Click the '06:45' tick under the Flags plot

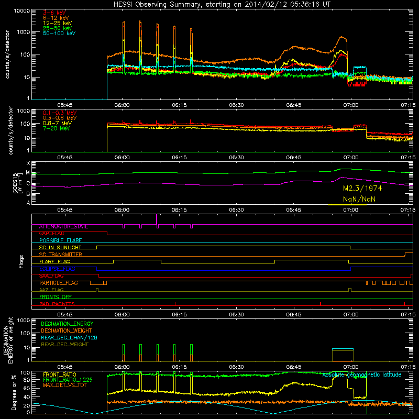tap(294, 315)
